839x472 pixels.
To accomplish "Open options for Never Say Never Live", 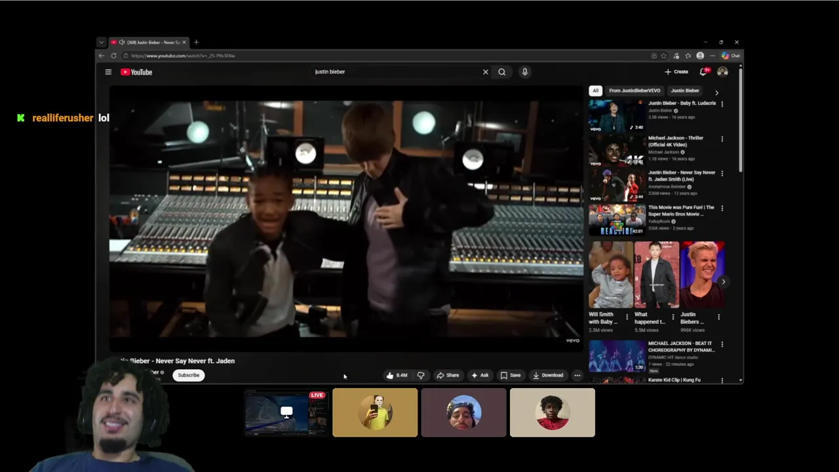I will coord(722,173).
